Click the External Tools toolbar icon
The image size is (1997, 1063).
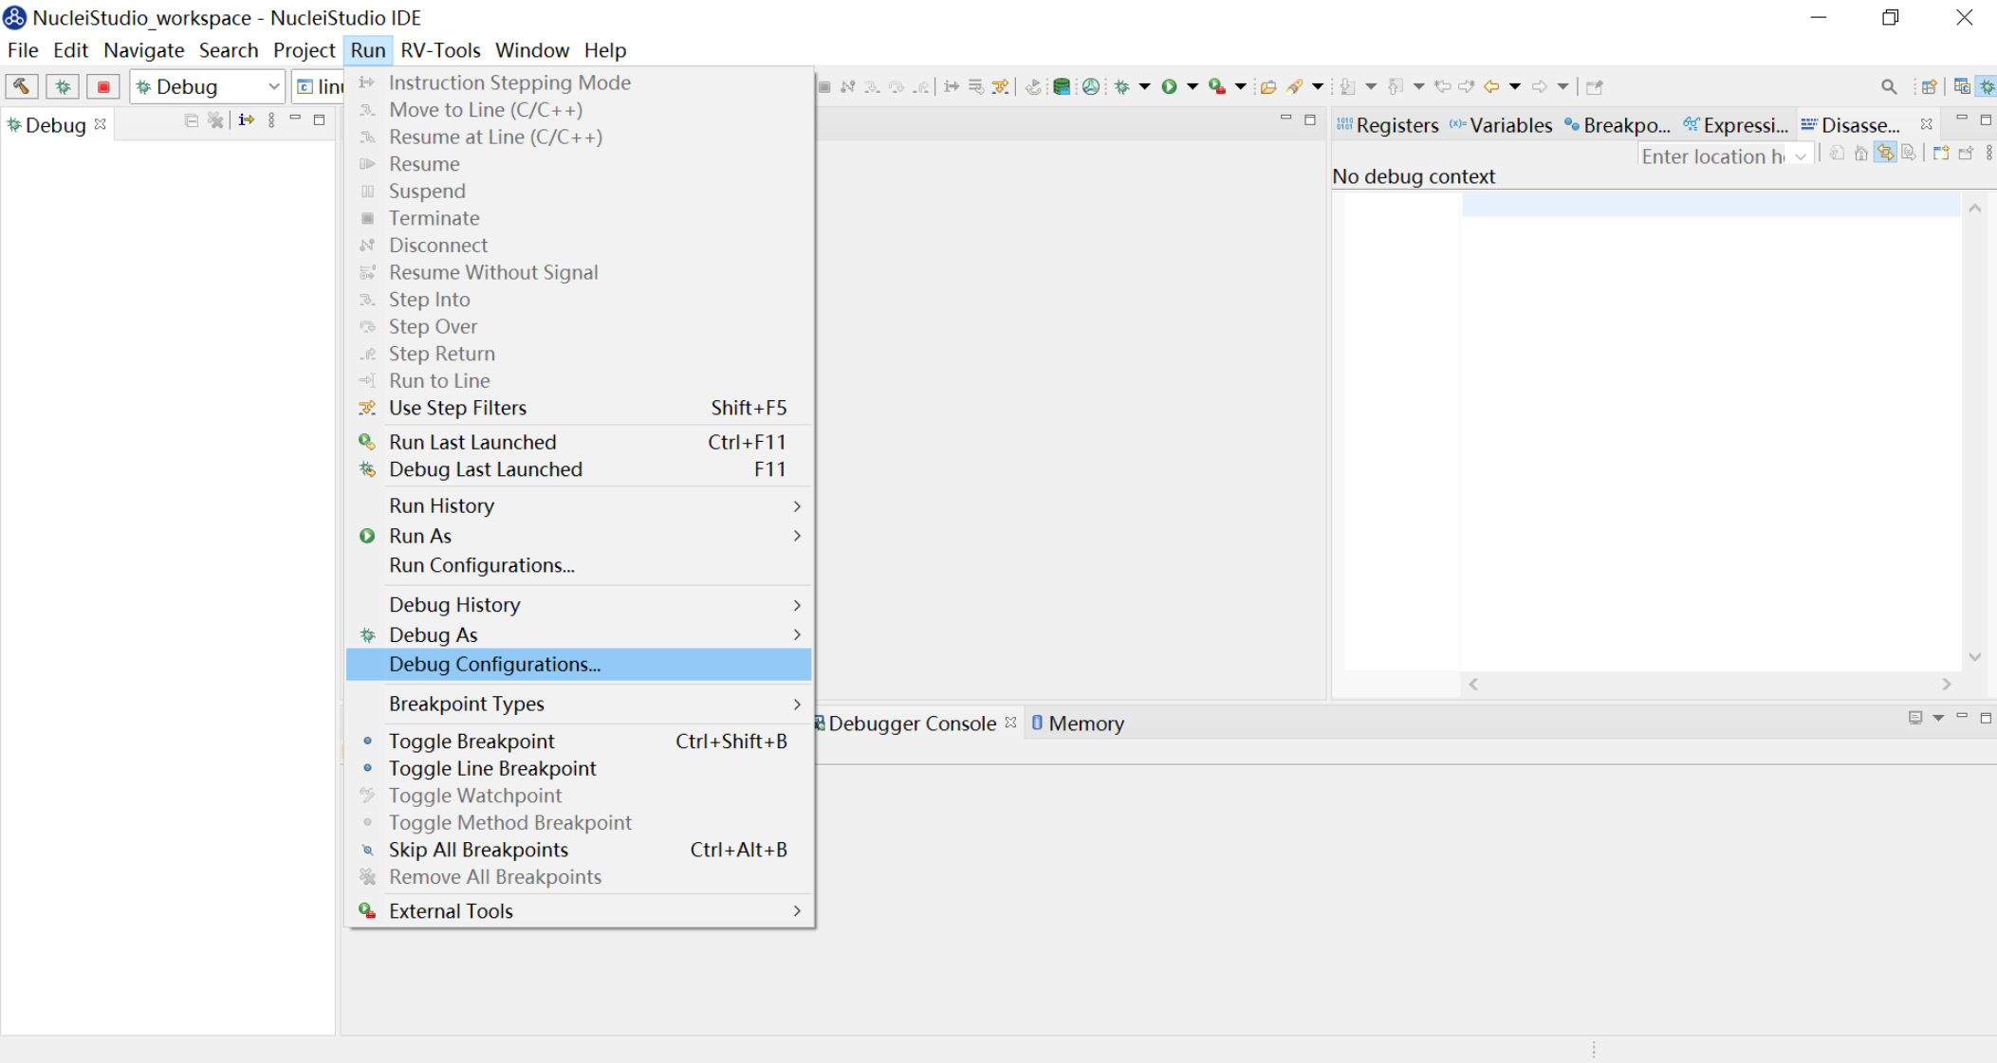click(1217, 86)
